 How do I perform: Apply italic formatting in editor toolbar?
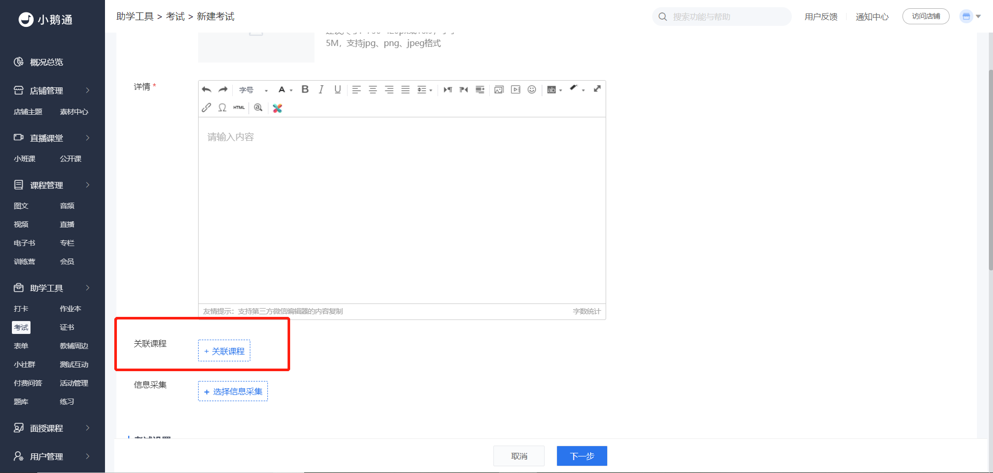point(321,89)
